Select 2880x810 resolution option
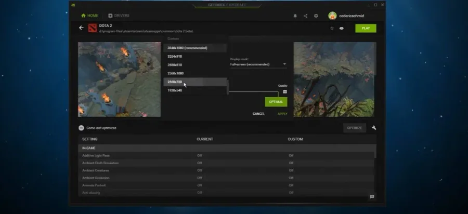Screen dimensions: 468x214 [x=195, y=65]
